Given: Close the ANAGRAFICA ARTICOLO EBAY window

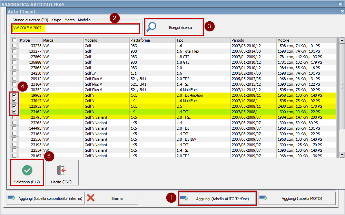Looking at the screenshot, I should click(341, 4).
